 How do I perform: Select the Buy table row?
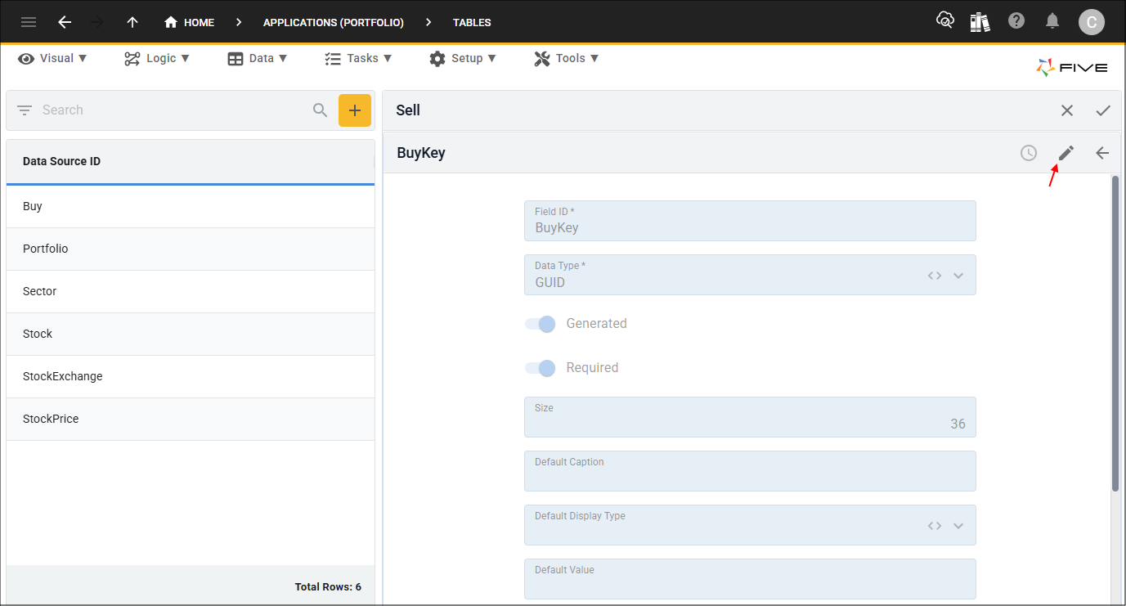pos(191,207)
